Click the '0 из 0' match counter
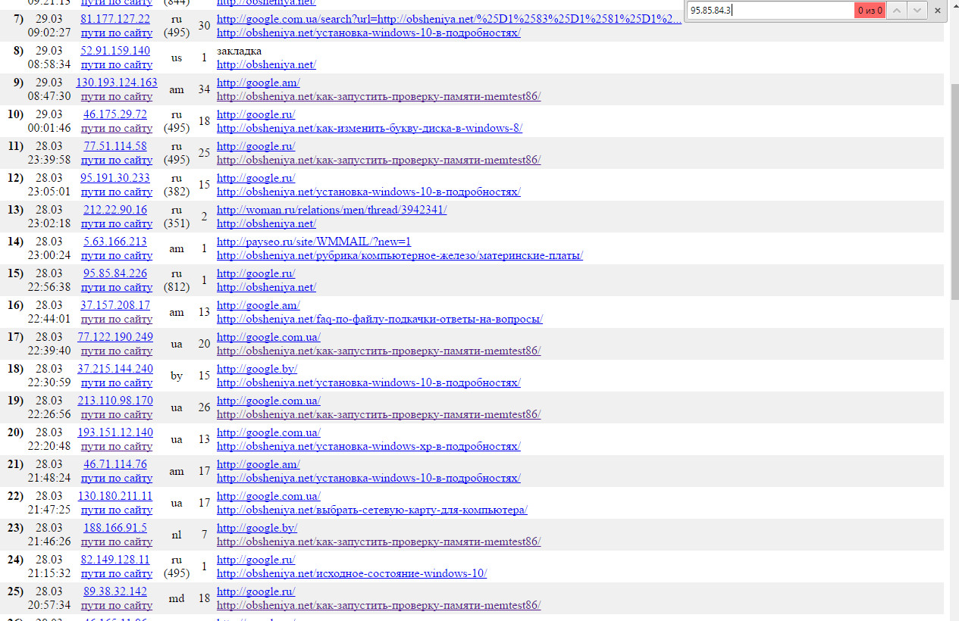 870,11
